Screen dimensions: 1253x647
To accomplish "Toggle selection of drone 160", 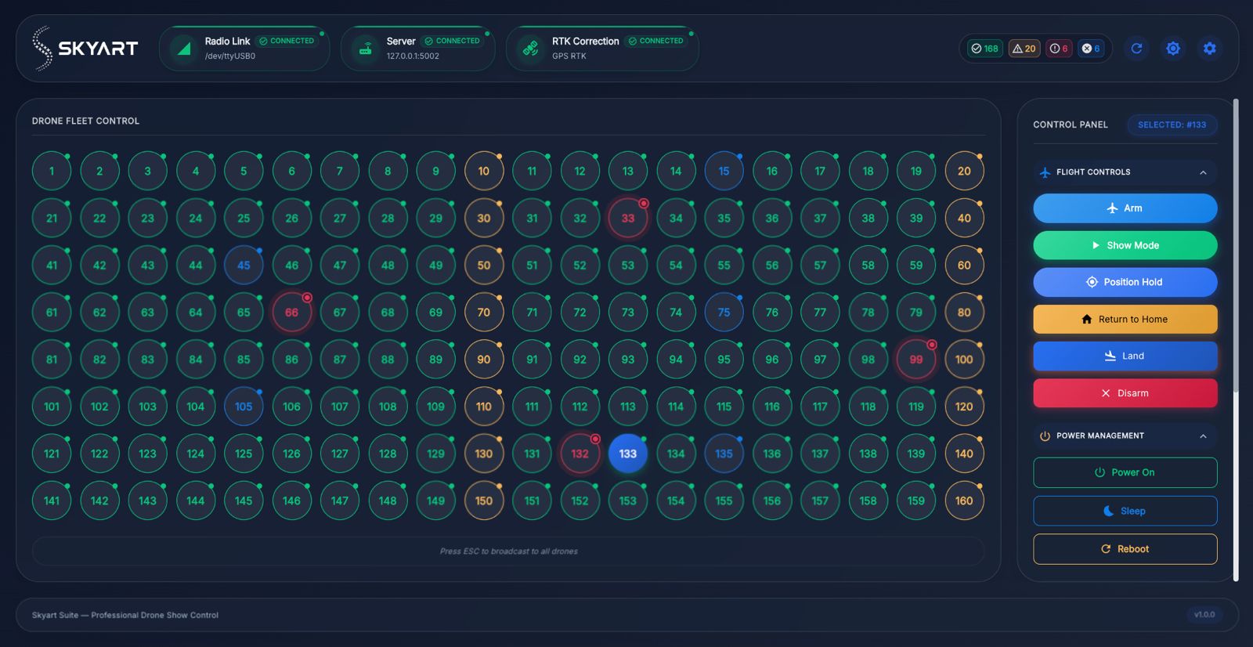I will pyautogui.click(x=964, y=500).
